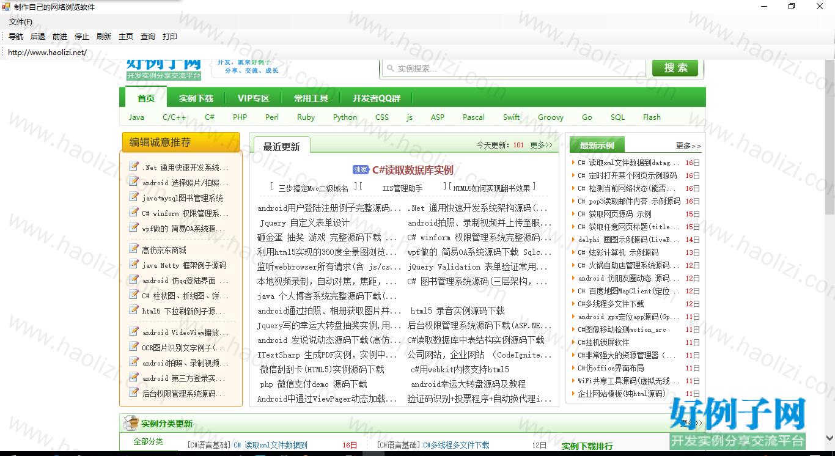Viewport: 835px width, 456px height.
Task: Open the VIP专区 navigation tab
Action: pos(254,98)
